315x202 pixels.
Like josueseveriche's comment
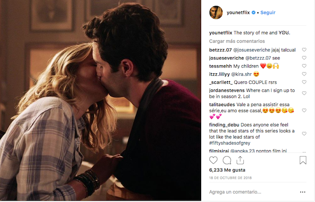[304, 58]
